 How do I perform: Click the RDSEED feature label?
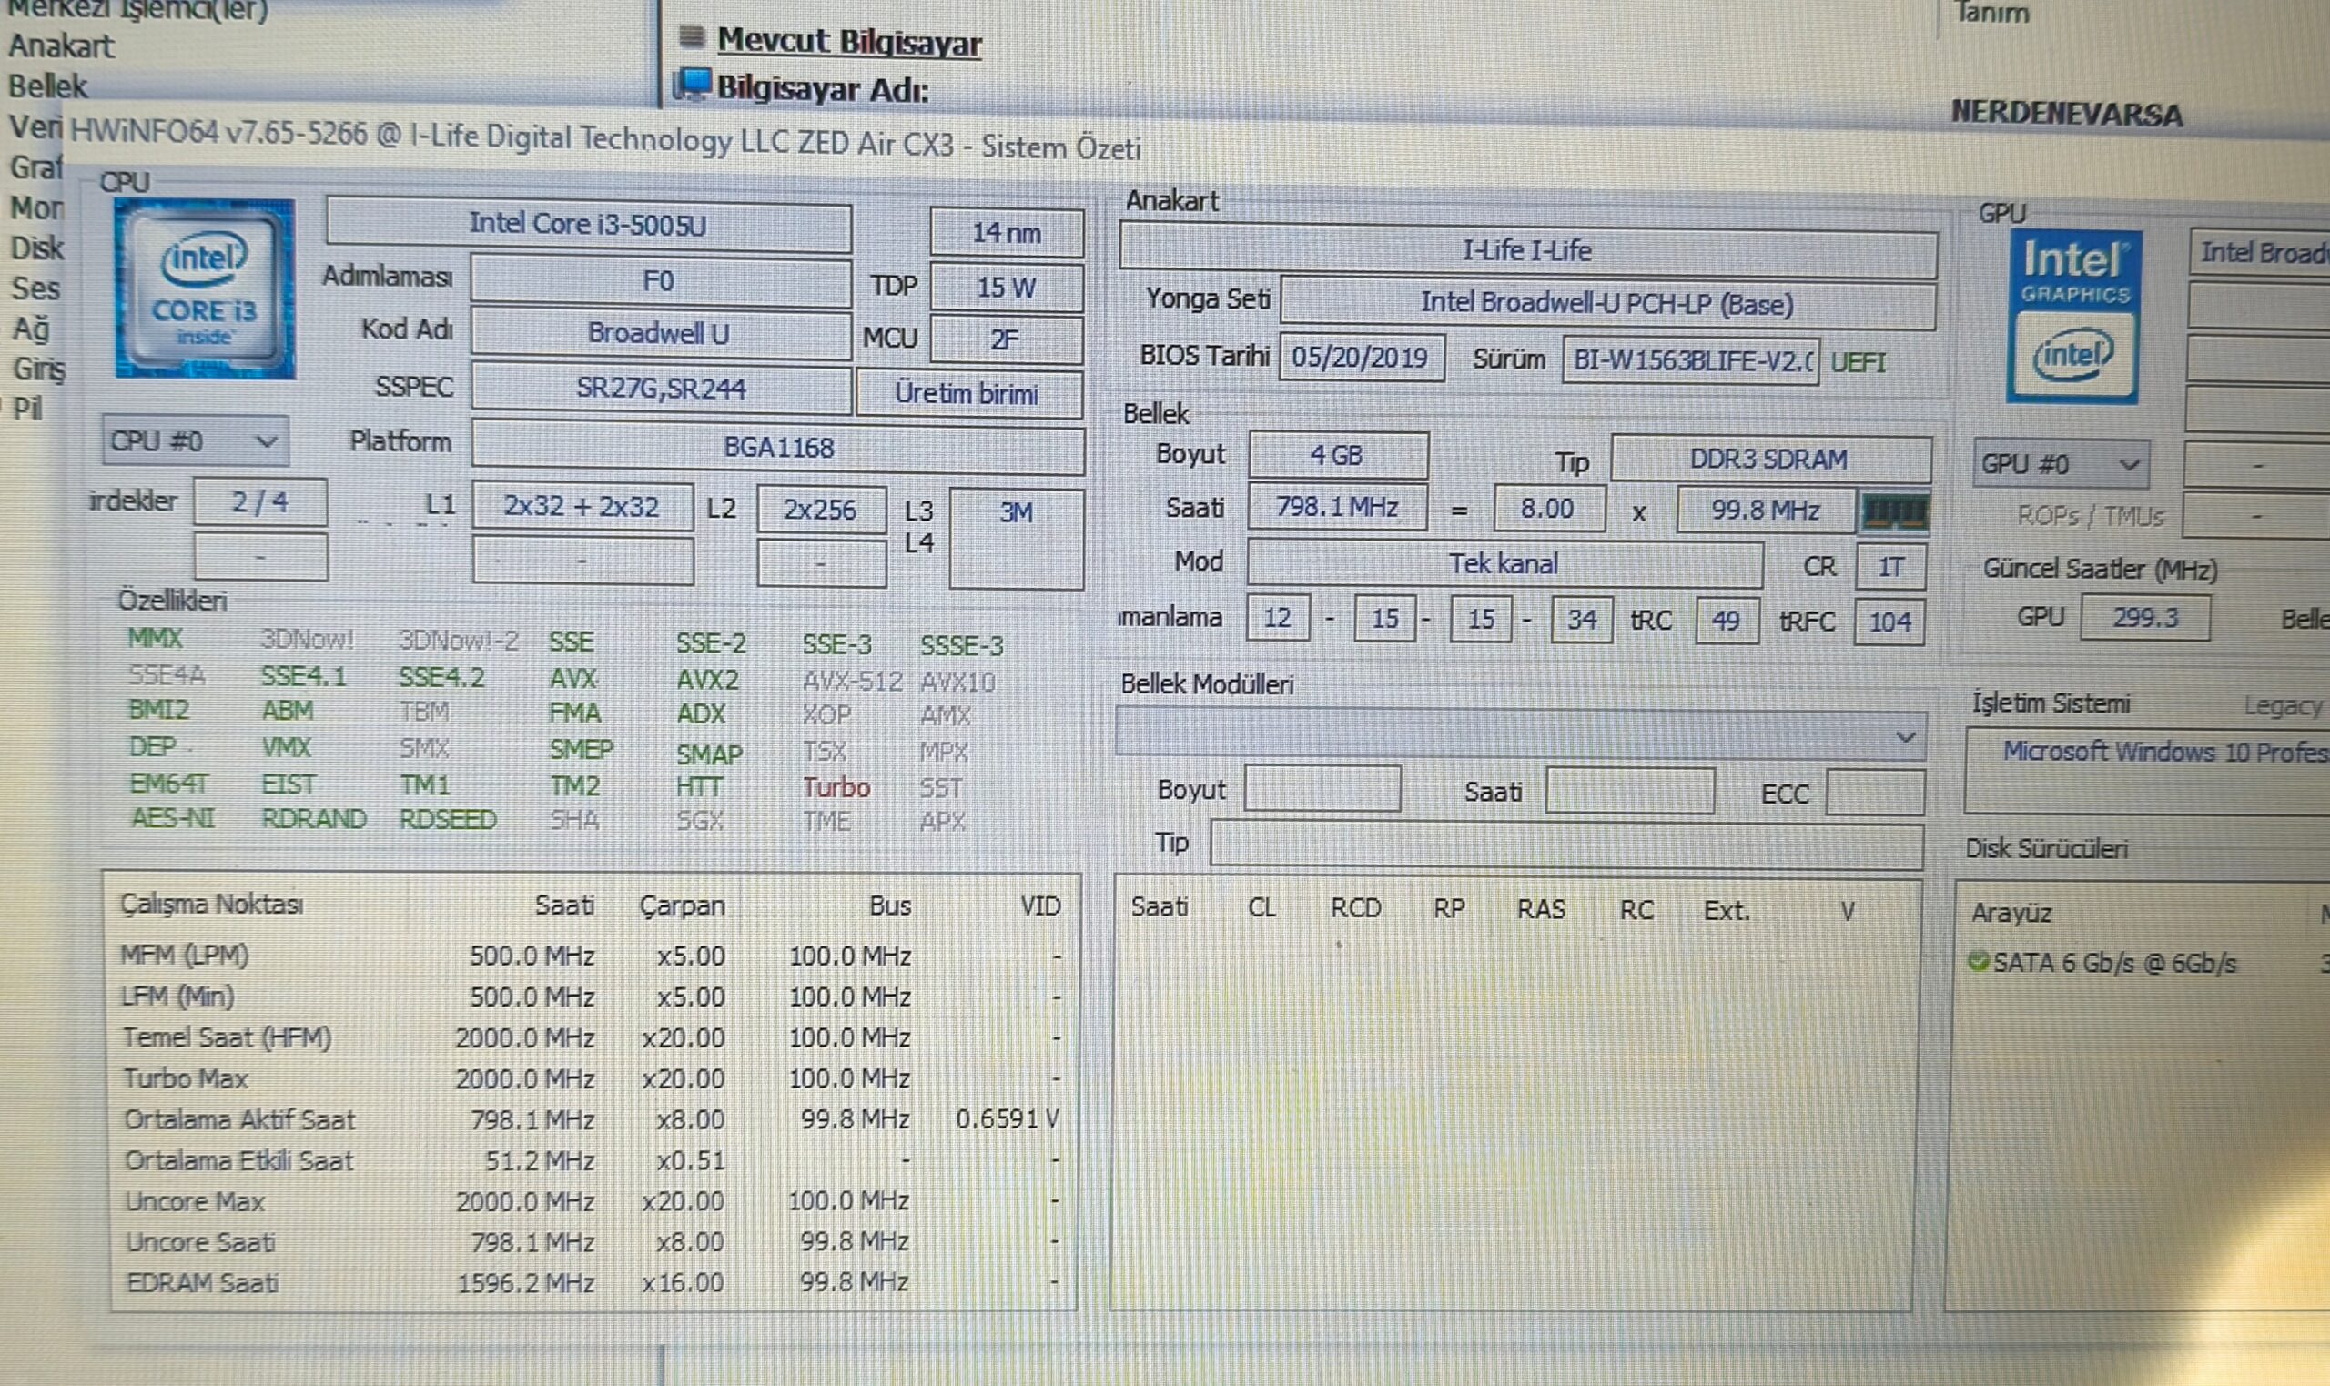pyautogui.click(x=447, y=820)
